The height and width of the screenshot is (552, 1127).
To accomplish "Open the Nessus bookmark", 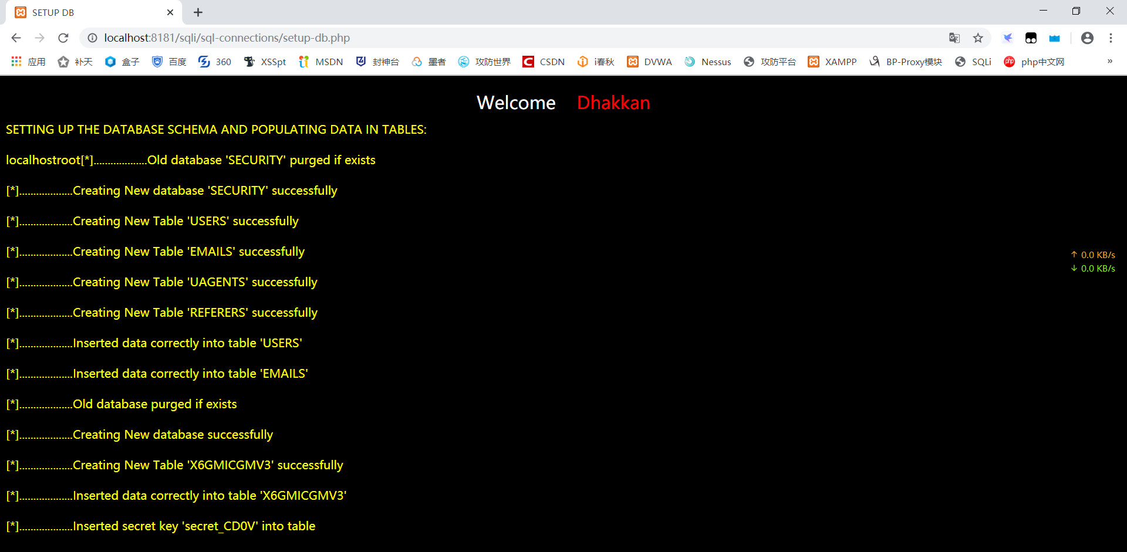I will pos(707,62).
